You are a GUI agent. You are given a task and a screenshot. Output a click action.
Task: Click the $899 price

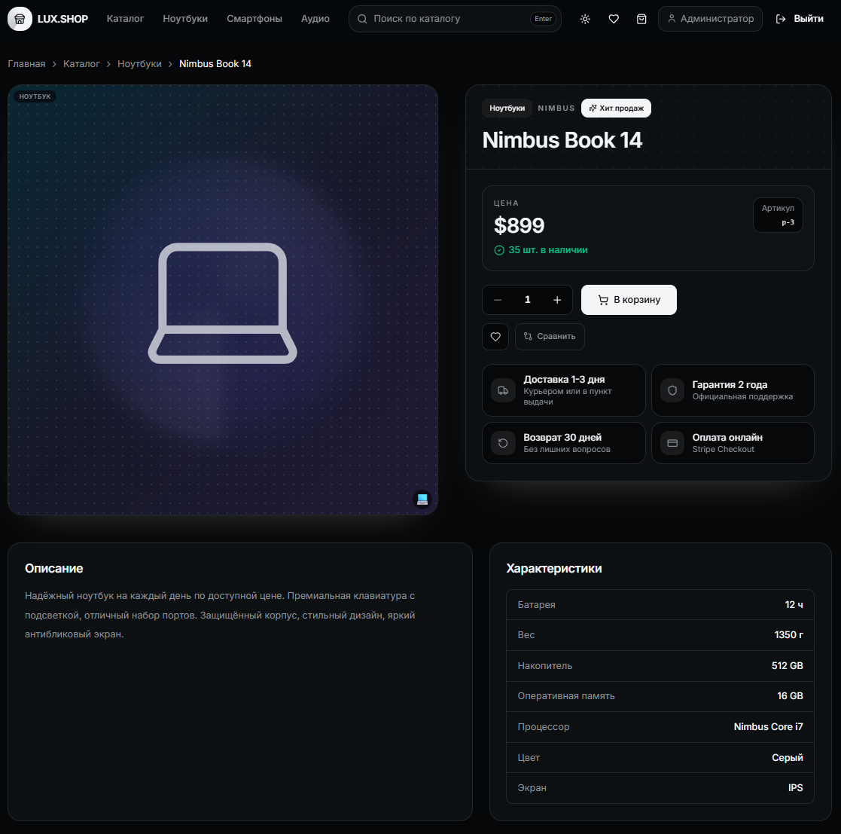(x=520, y=225)
